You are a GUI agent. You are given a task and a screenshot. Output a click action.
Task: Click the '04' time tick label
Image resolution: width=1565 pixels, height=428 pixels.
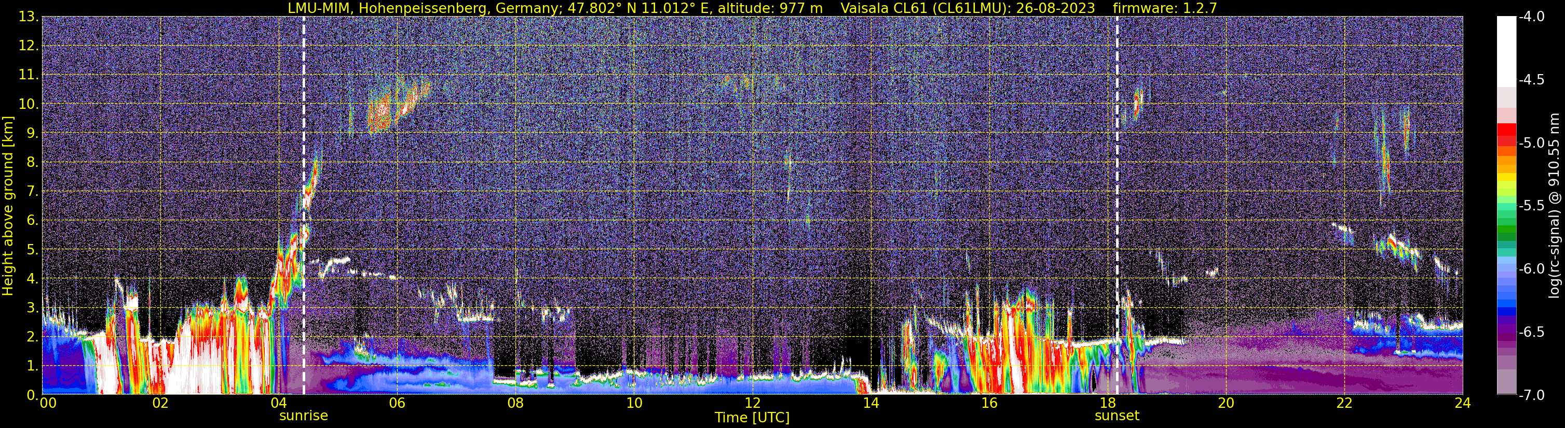278,403
